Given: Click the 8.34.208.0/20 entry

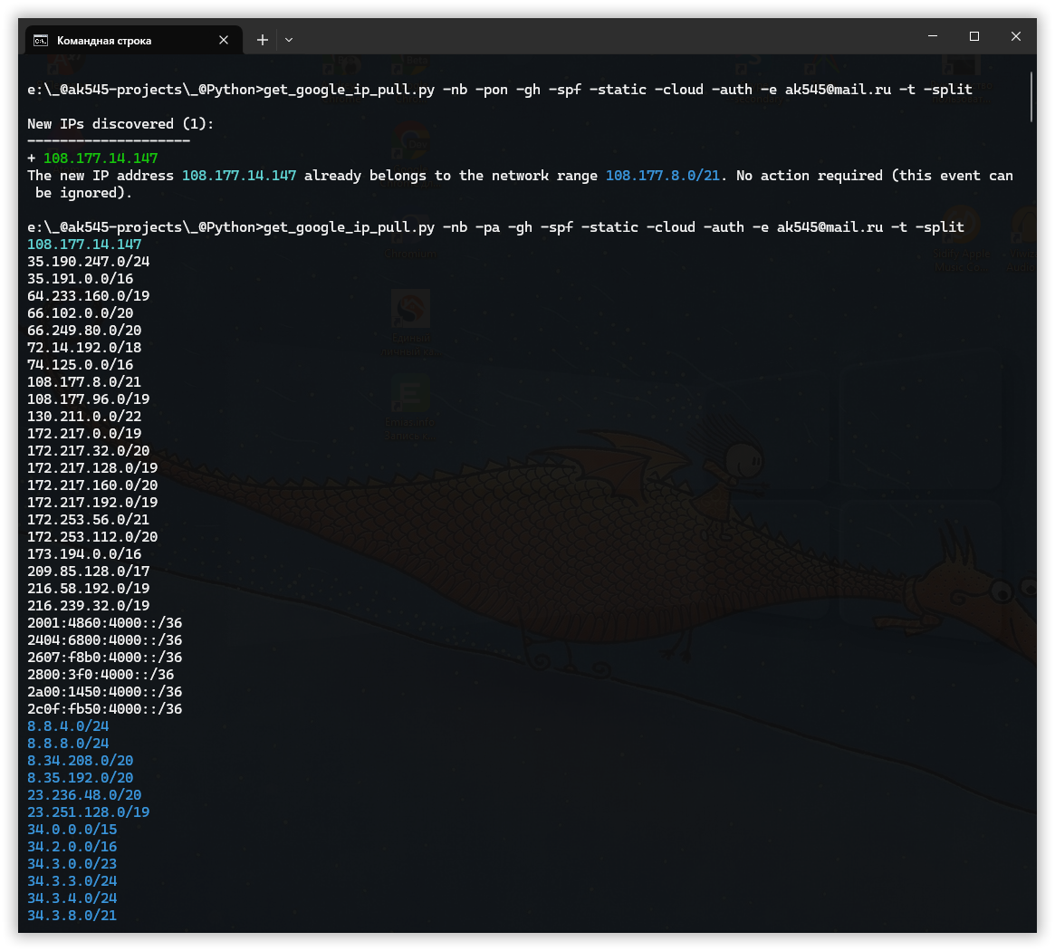Looking at the screenshot, I should pyautogui.click(x=80, y=761).
